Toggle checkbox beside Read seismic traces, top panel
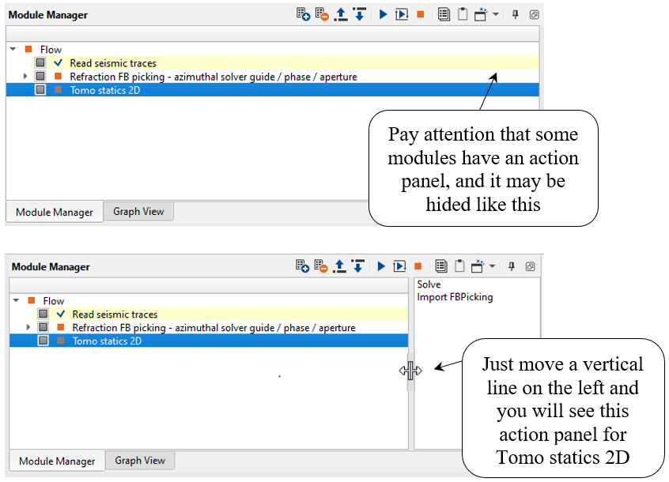Screen dimensions: 669x482 40,63
